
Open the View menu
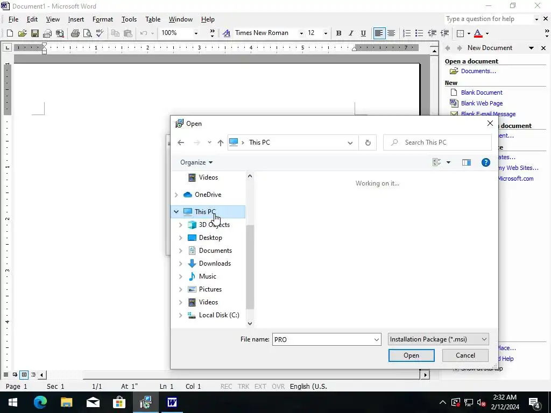[x=53, y=19]
